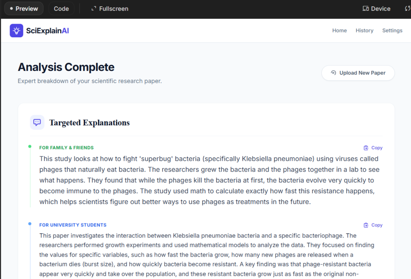Open Settings from the top navigation
411x279 pixels.
coord(392,30)
